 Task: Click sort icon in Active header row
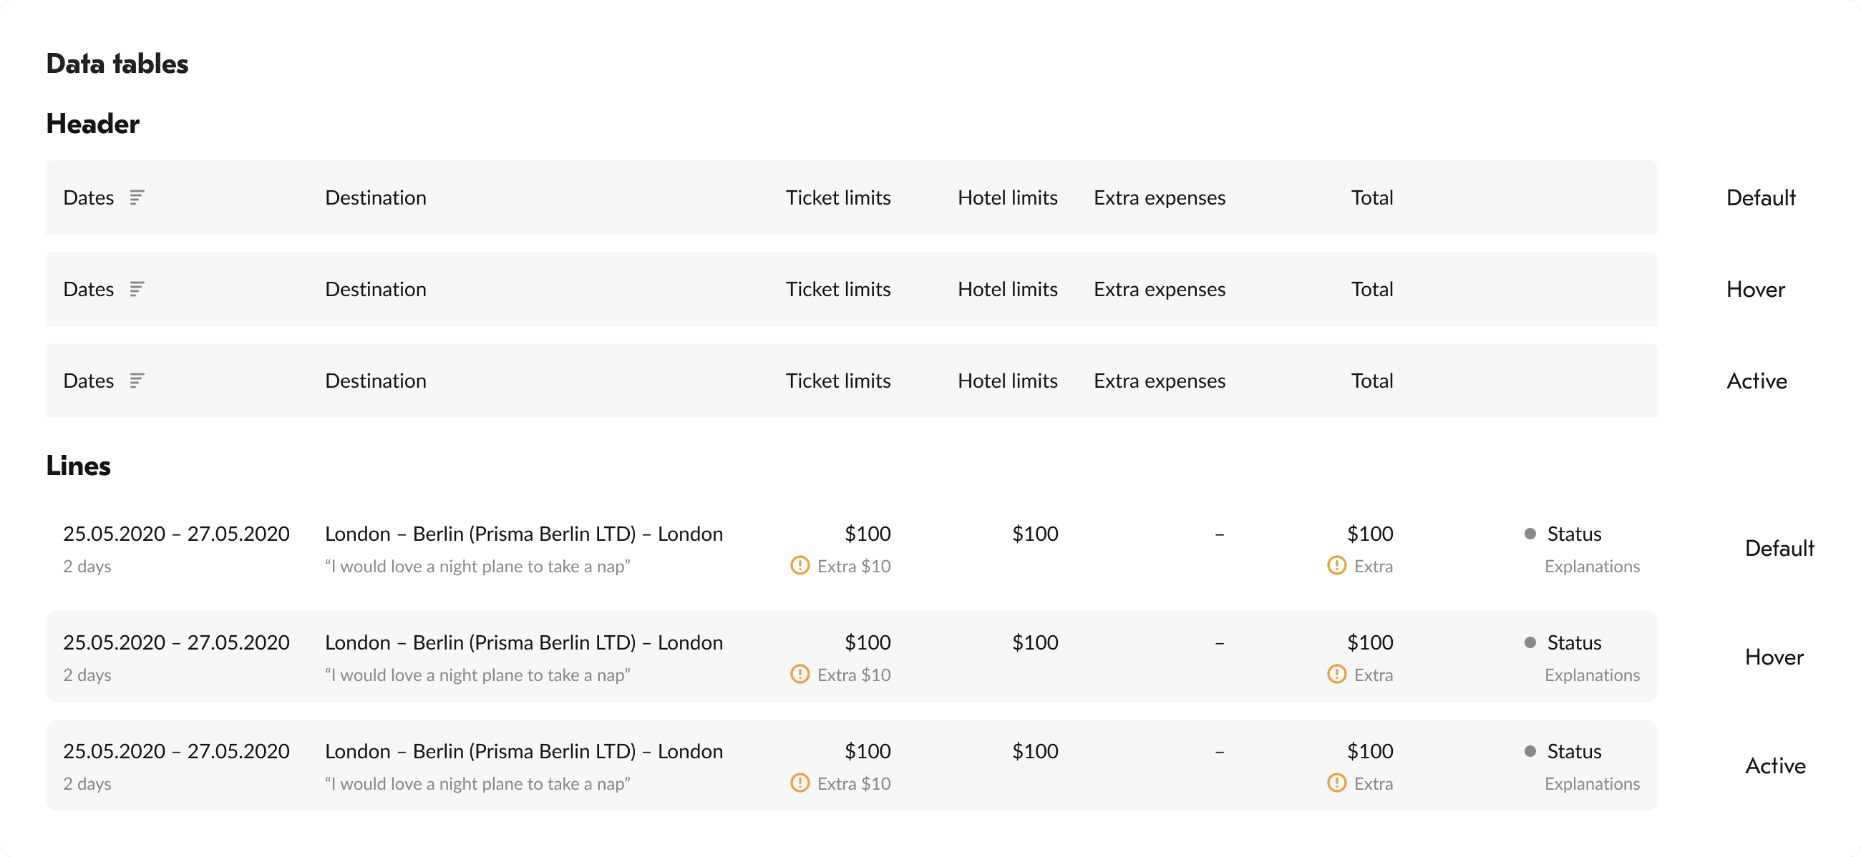coord(137,381)
